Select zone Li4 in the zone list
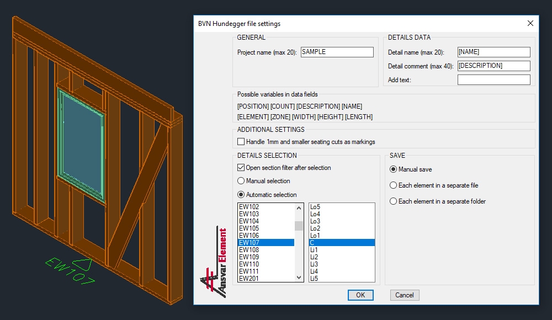The width and height of the screenshot is (552, 320). (342, 271)
